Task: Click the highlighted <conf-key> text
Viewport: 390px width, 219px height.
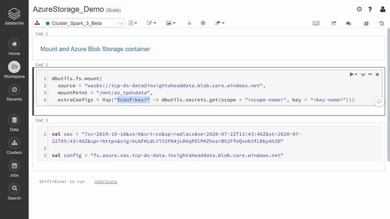Action: coord(133,100)
